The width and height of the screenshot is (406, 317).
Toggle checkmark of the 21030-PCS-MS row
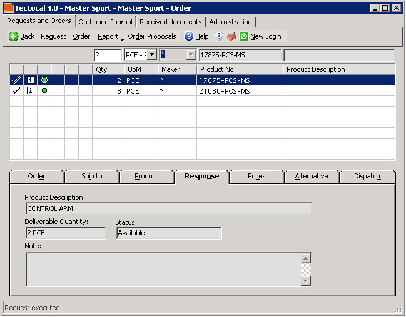(16, 91)
